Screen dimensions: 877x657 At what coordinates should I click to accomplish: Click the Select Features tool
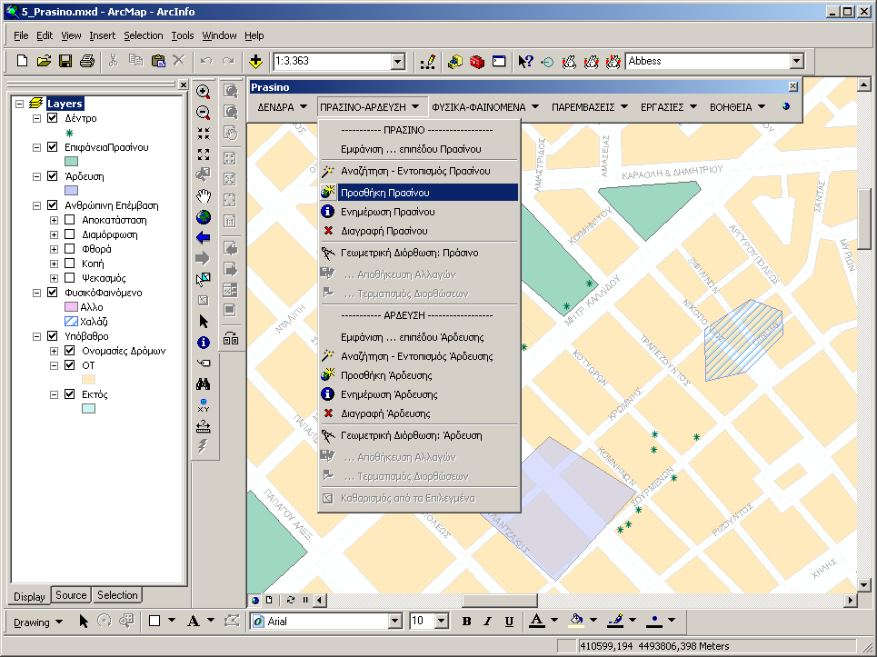click(x=204, y=279)
